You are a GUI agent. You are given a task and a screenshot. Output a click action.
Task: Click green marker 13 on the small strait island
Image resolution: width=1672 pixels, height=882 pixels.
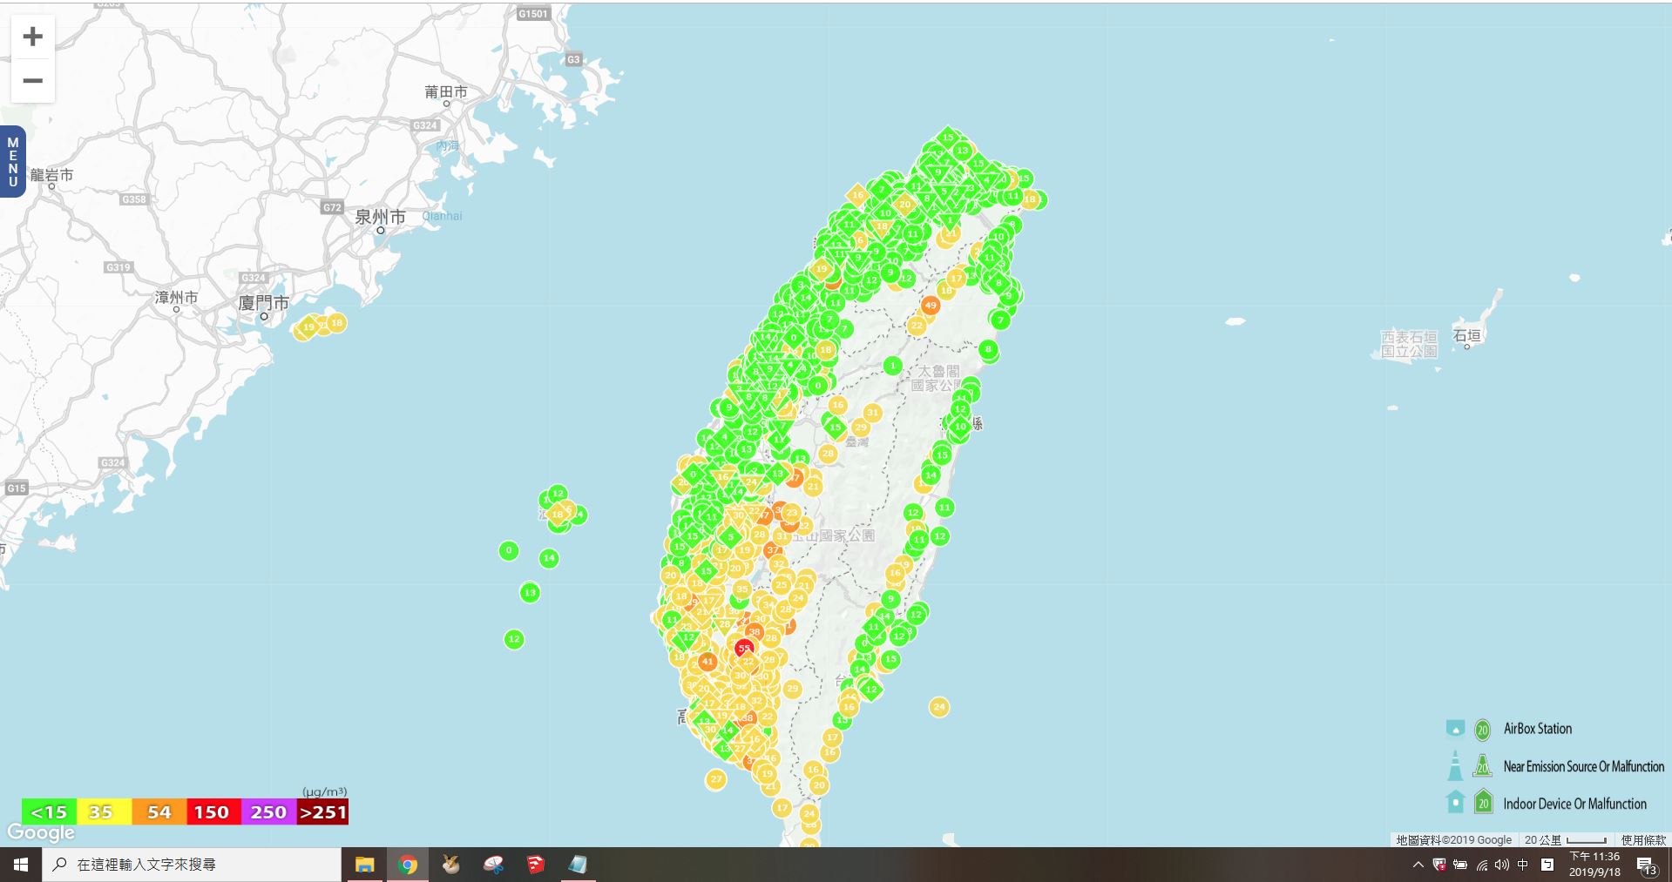tap(530, 593)
